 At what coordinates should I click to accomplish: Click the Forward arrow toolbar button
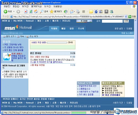18,12
